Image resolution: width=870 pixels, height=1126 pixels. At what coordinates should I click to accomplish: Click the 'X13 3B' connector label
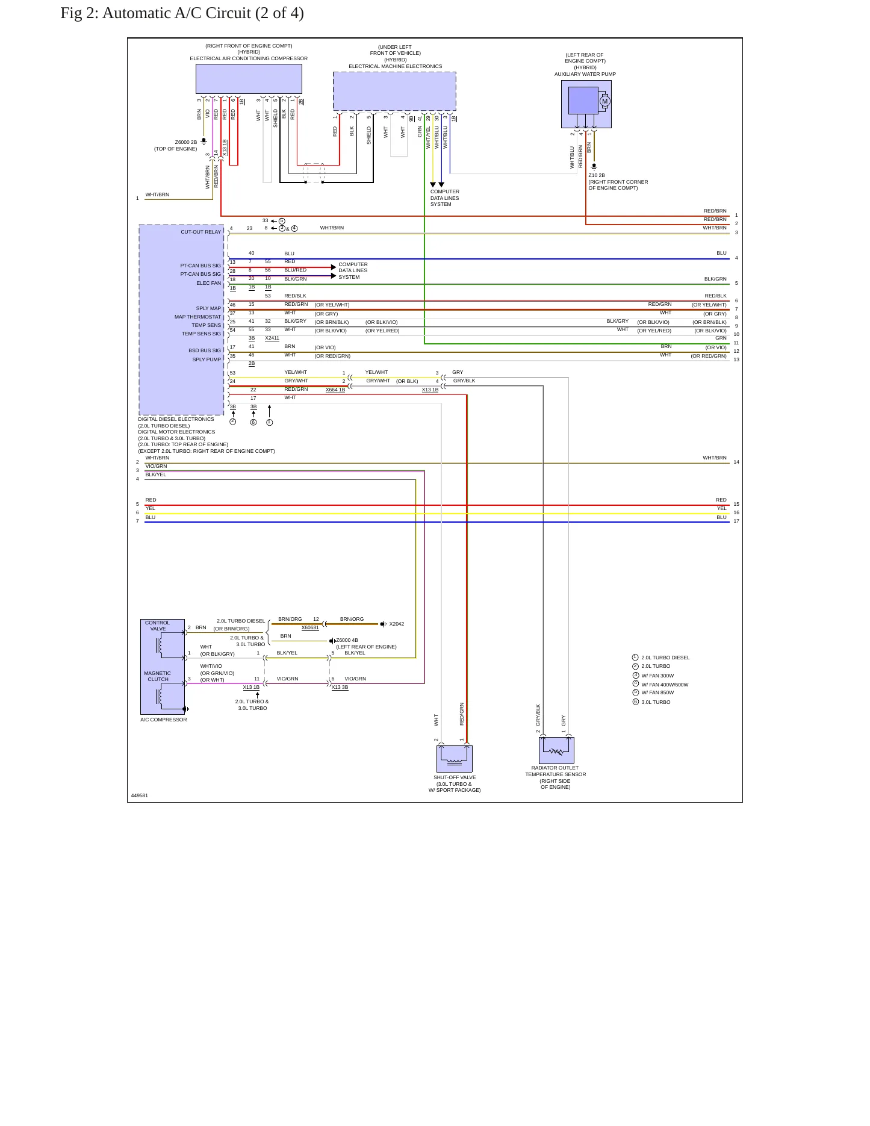click(340, 687)
